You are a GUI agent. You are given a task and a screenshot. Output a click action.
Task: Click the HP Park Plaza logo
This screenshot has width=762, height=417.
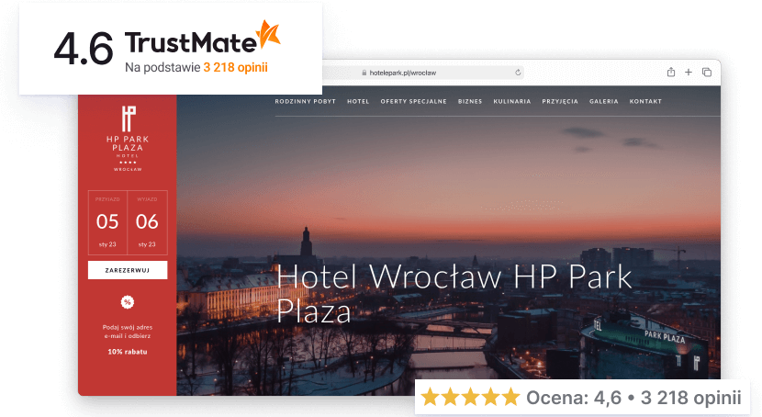tap(128, 139)
